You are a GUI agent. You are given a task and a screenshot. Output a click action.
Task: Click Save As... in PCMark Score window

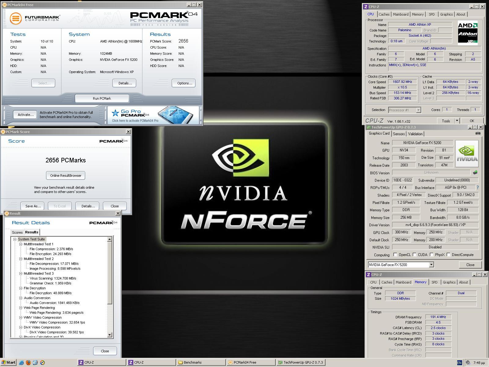tap(33, 206)
